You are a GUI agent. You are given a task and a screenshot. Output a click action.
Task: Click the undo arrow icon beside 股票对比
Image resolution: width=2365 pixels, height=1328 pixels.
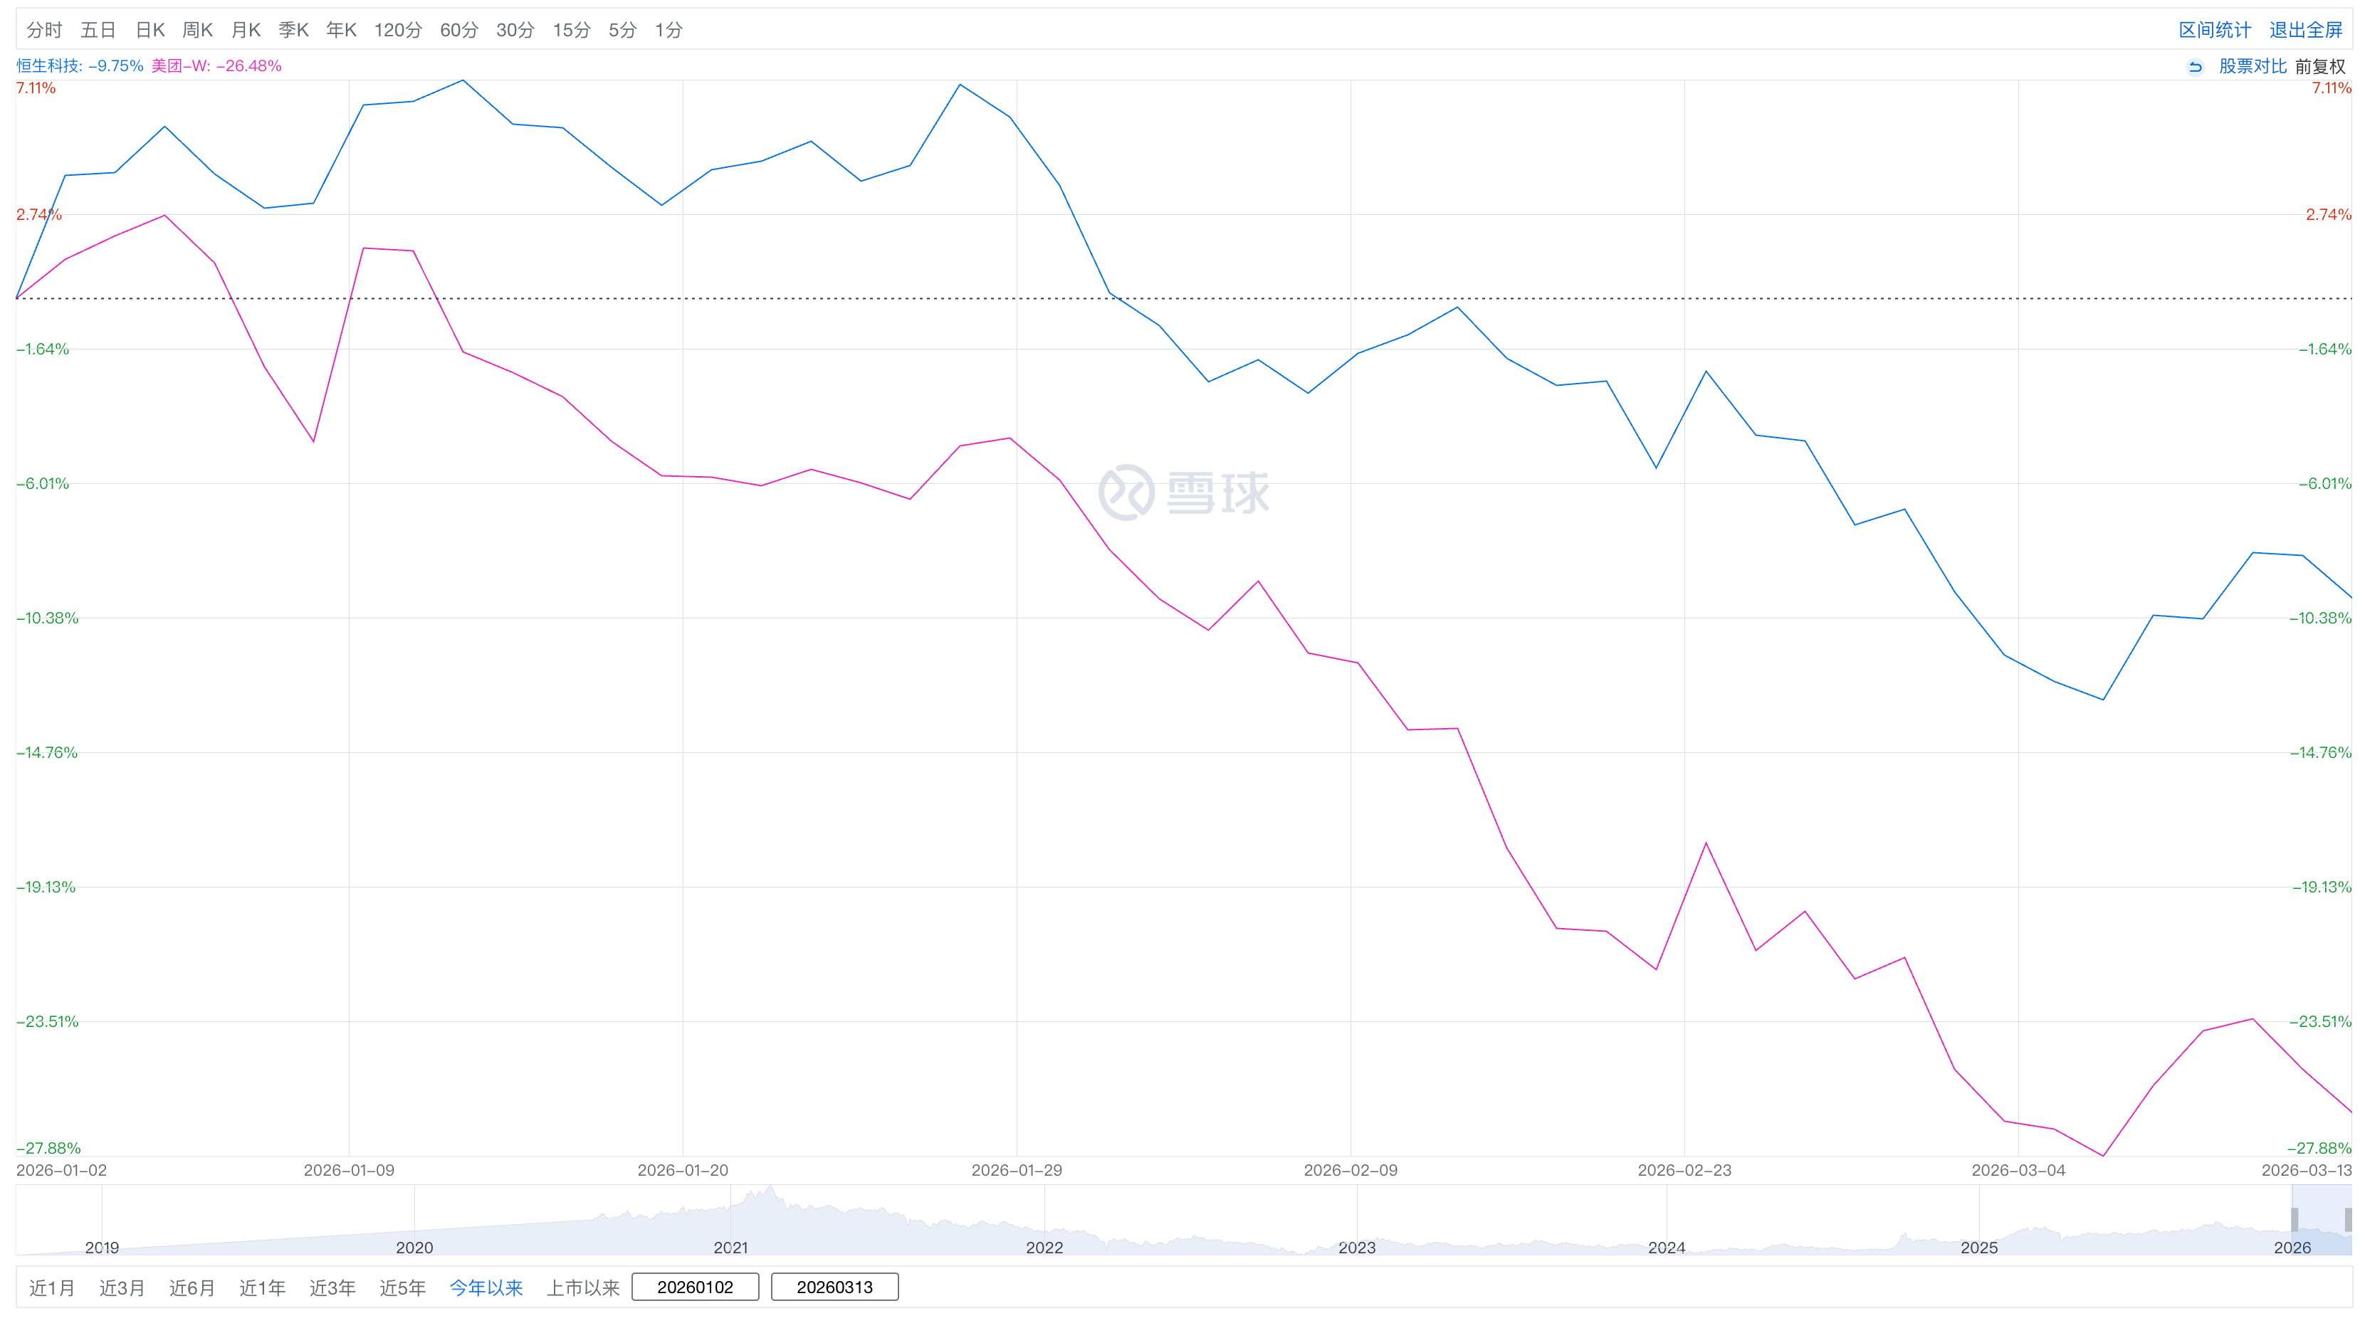click(2195, 67)
